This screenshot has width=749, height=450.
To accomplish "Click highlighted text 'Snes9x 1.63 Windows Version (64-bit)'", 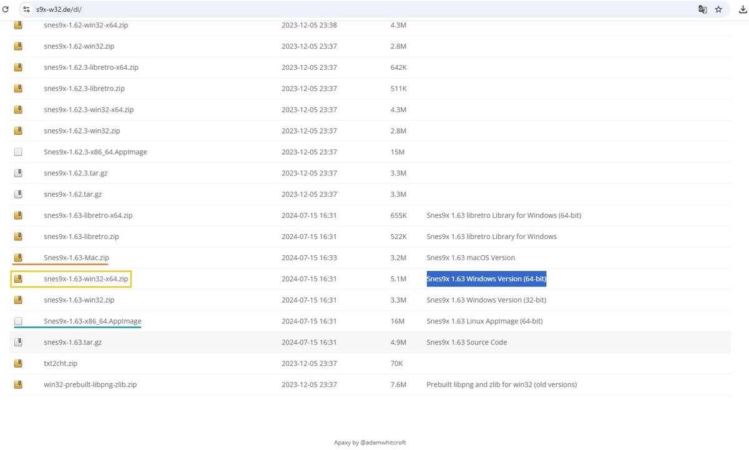I will click(487, 279).
